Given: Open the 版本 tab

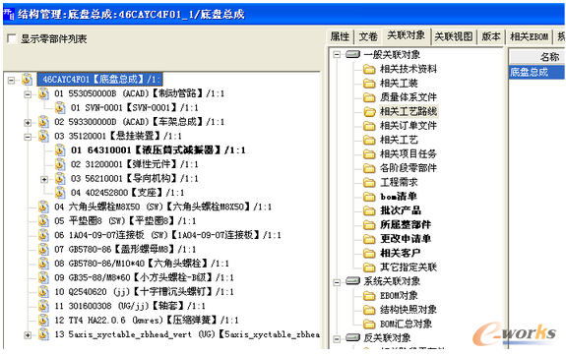Looking at the screenshot, I should (491, 36).
